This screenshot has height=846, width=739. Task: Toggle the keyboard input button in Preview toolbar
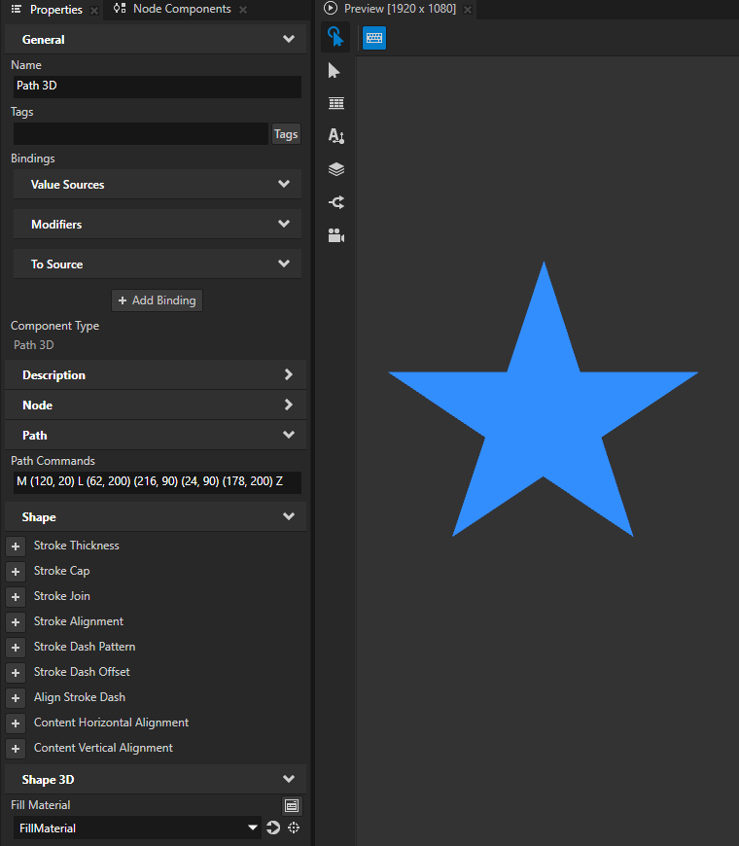point(374,37)
